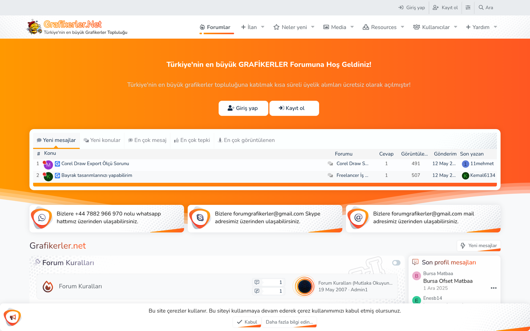530x331 pixels.
Task: Click the Ara search link
Action: [486, 7]
